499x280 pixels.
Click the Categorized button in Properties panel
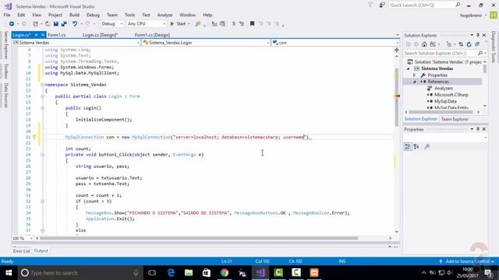408,146
